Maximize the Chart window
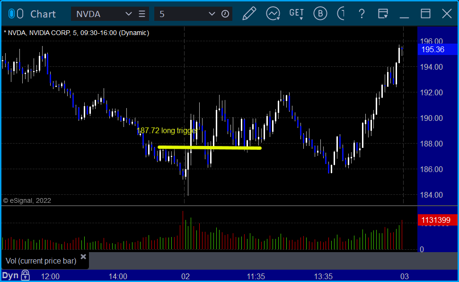This screenshot has width=459, height=282. point(425,14)
